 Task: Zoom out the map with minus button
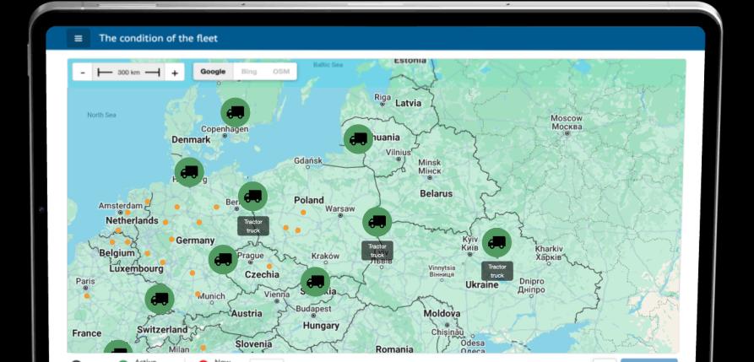(x=83, y=73)
